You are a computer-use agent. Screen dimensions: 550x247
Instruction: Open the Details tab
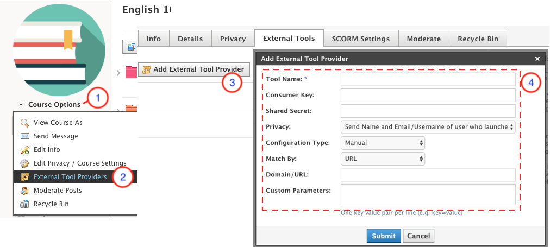click(x=190, y=39)
